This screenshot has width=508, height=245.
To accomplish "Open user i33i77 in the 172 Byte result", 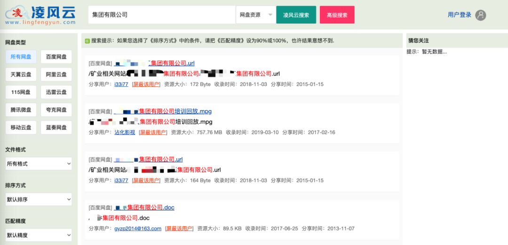I will 121,84.
